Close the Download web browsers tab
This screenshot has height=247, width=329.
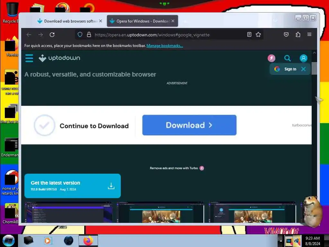(101, 21)
